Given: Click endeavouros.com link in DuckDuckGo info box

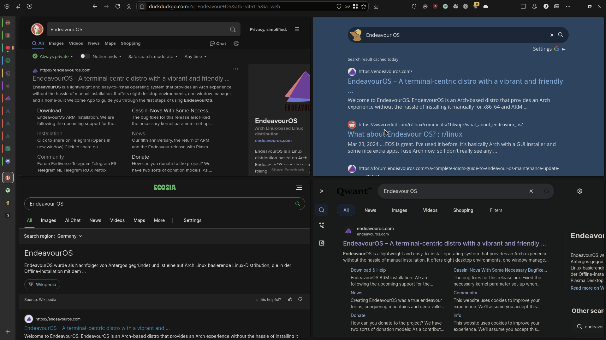Looking at the screenshot, I should 273,140.
